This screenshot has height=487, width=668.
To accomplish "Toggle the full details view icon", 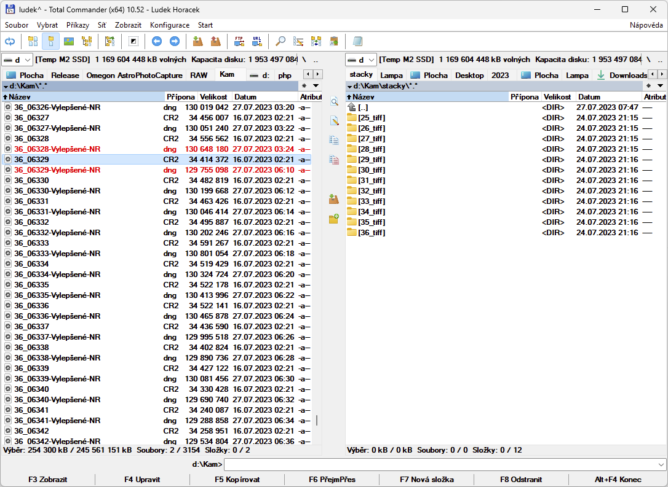I will [x=50, y=41].
